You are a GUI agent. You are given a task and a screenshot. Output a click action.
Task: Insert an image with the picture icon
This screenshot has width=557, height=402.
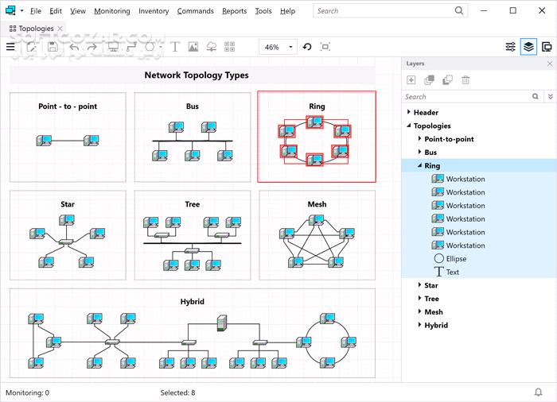click(x=193, y=47)
